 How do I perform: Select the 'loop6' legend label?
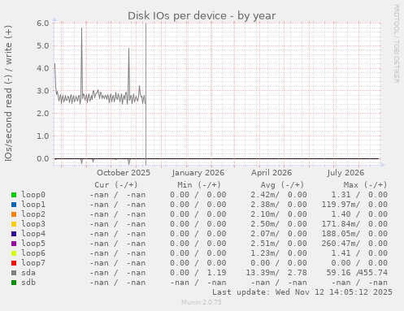pos(33,253)
